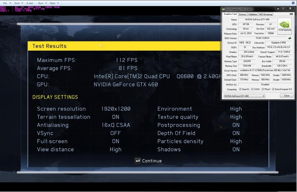Click the BIOS Version field 70.04.13.00.01
This screenshot has height=192, width=297.
click(x=262, y=38)
